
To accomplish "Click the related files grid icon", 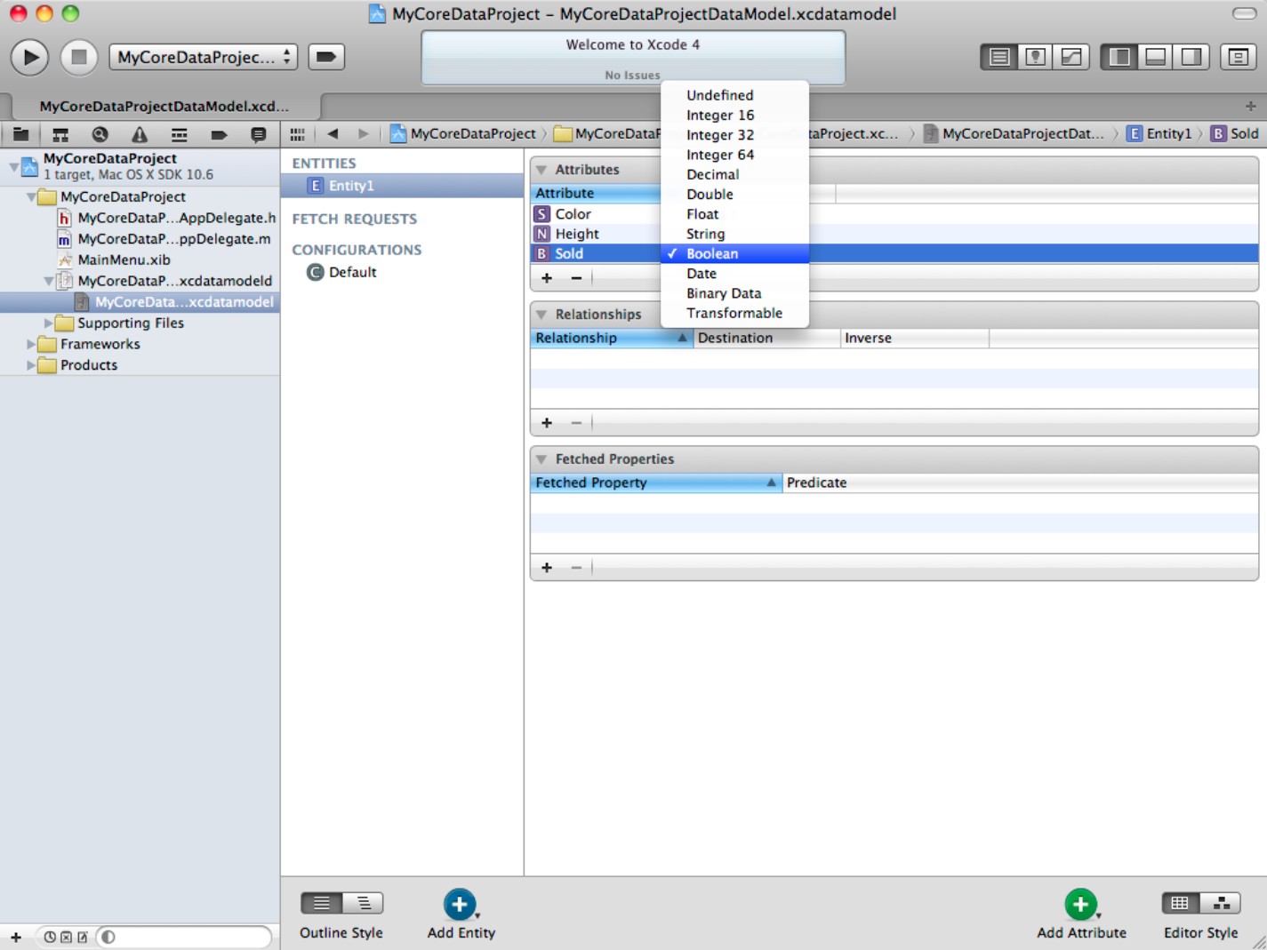I will coord(297,134).
